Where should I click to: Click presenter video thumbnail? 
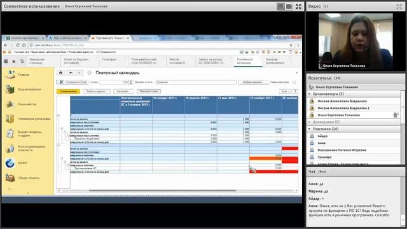click(x=355, y=41)
